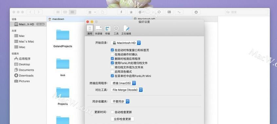Go back with the left arrow toolbar button
277x124 pixels.
(x=30, y=12)
